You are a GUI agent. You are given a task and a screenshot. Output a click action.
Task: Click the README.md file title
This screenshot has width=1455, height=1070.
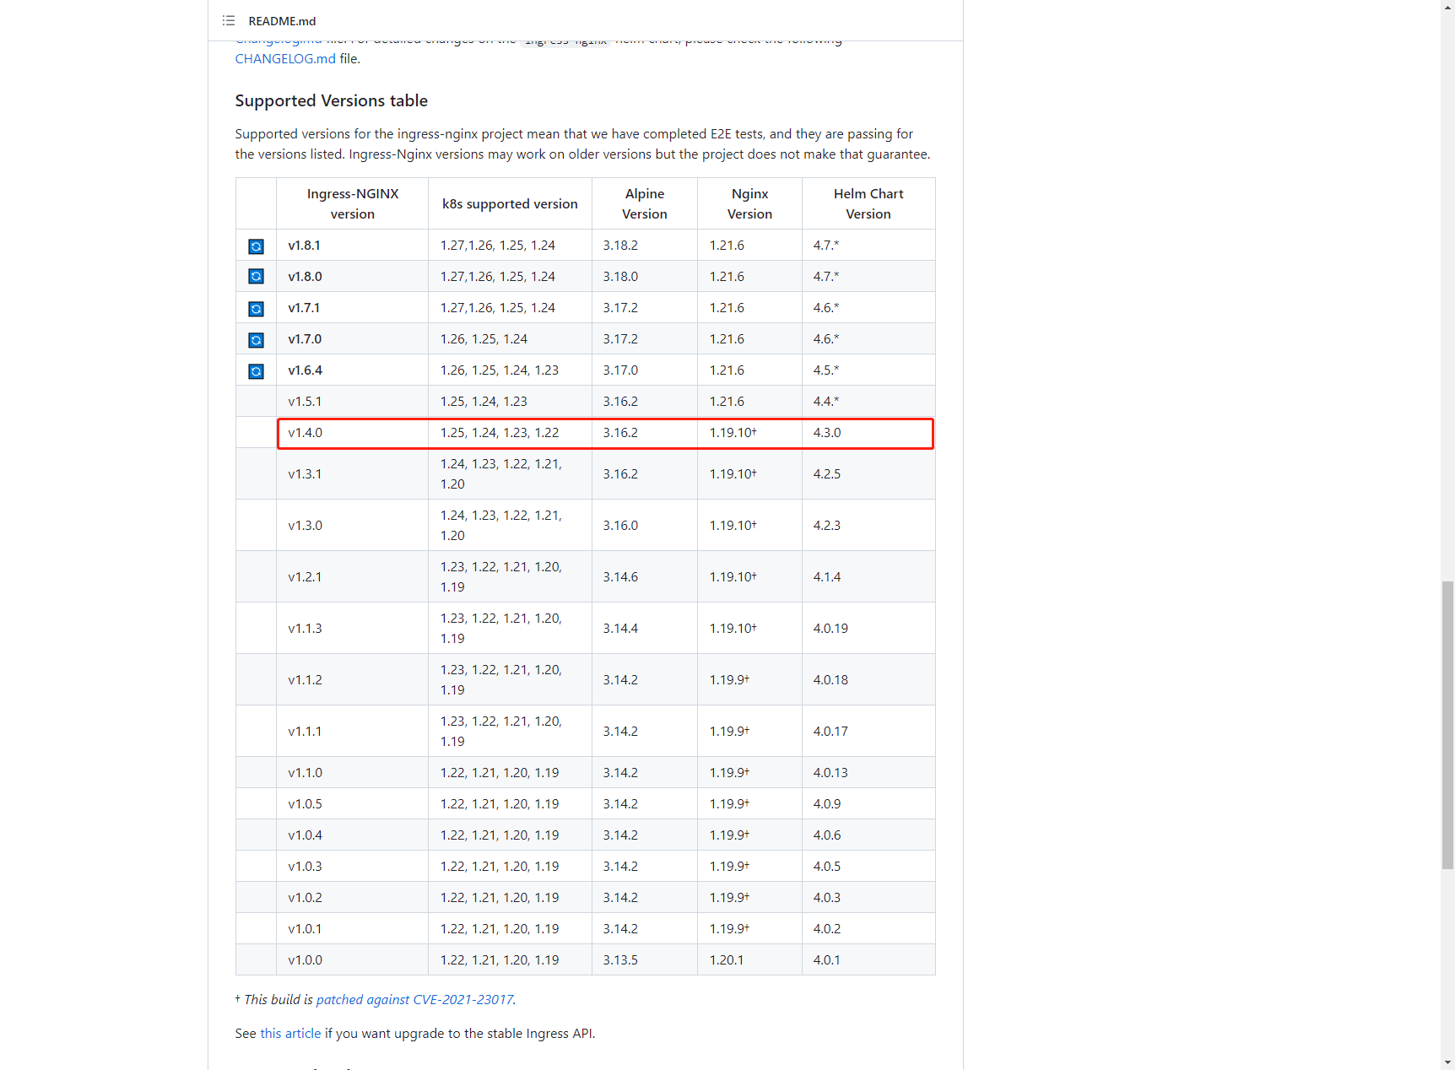tap(282, 21)
